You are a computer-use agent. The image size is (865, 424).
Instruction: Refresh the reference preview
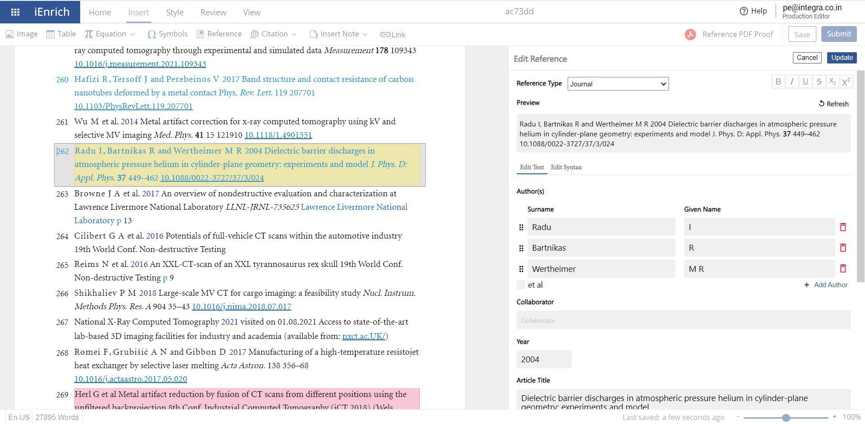pos(833,104)
